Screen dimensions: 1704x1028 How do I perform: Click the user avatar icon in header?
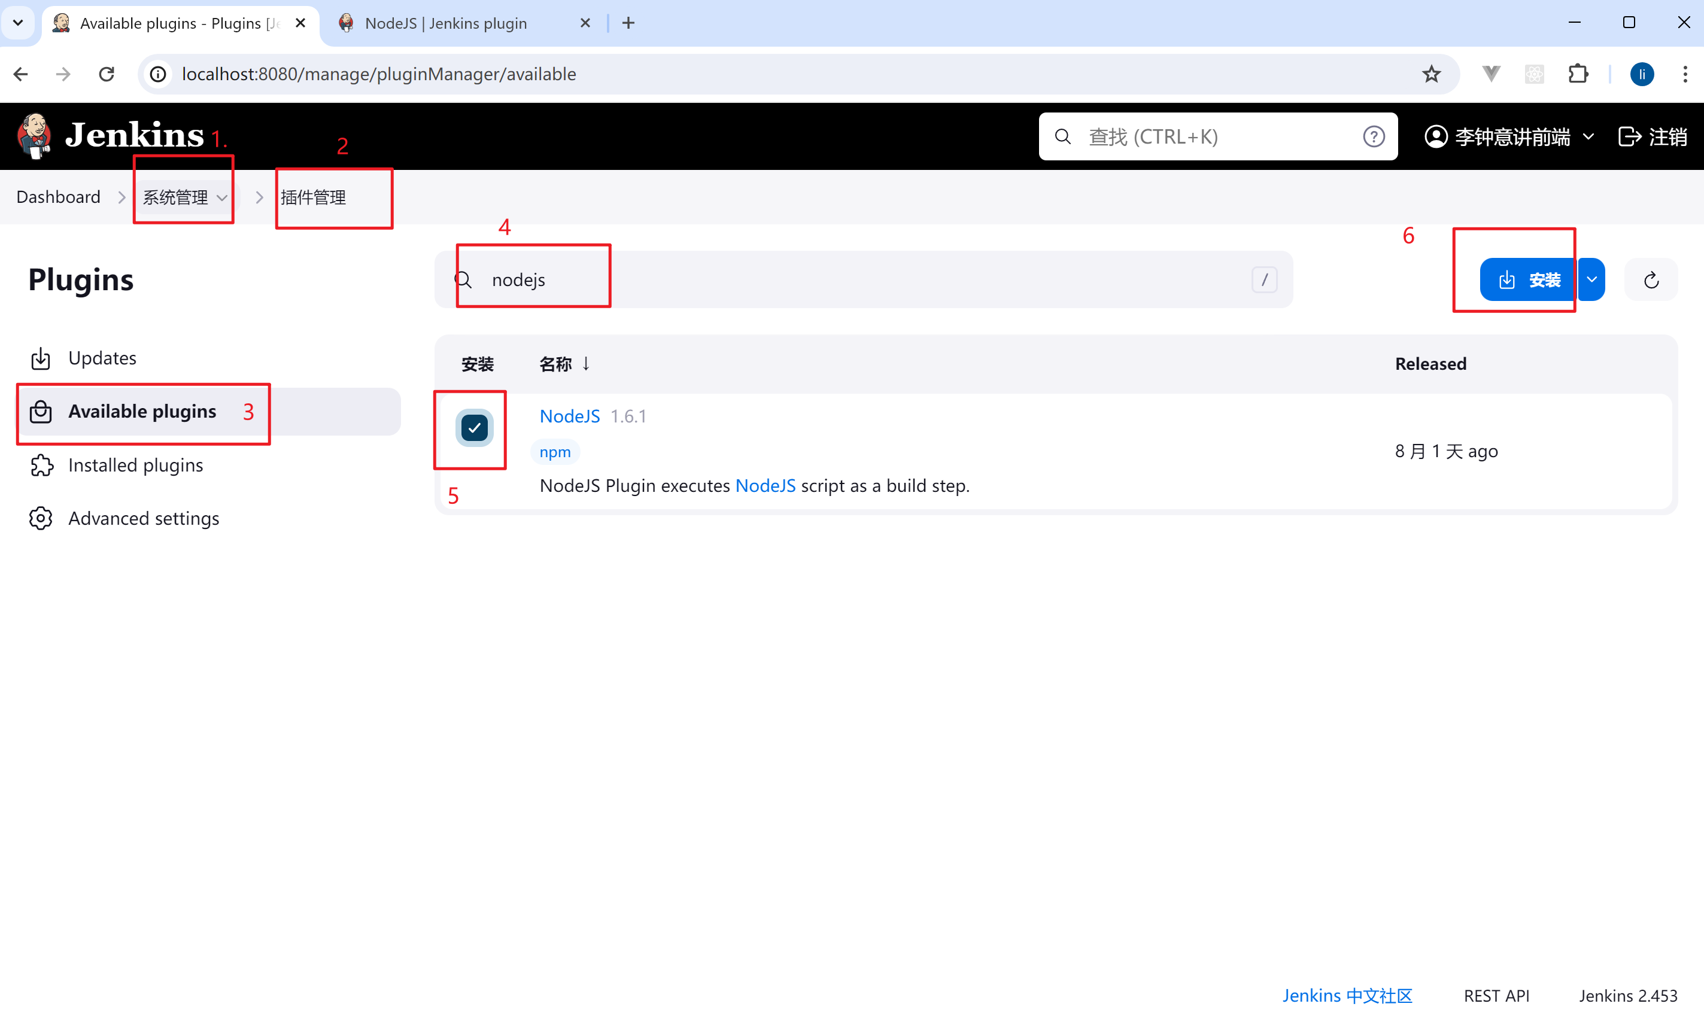[x=1436, y=137]
